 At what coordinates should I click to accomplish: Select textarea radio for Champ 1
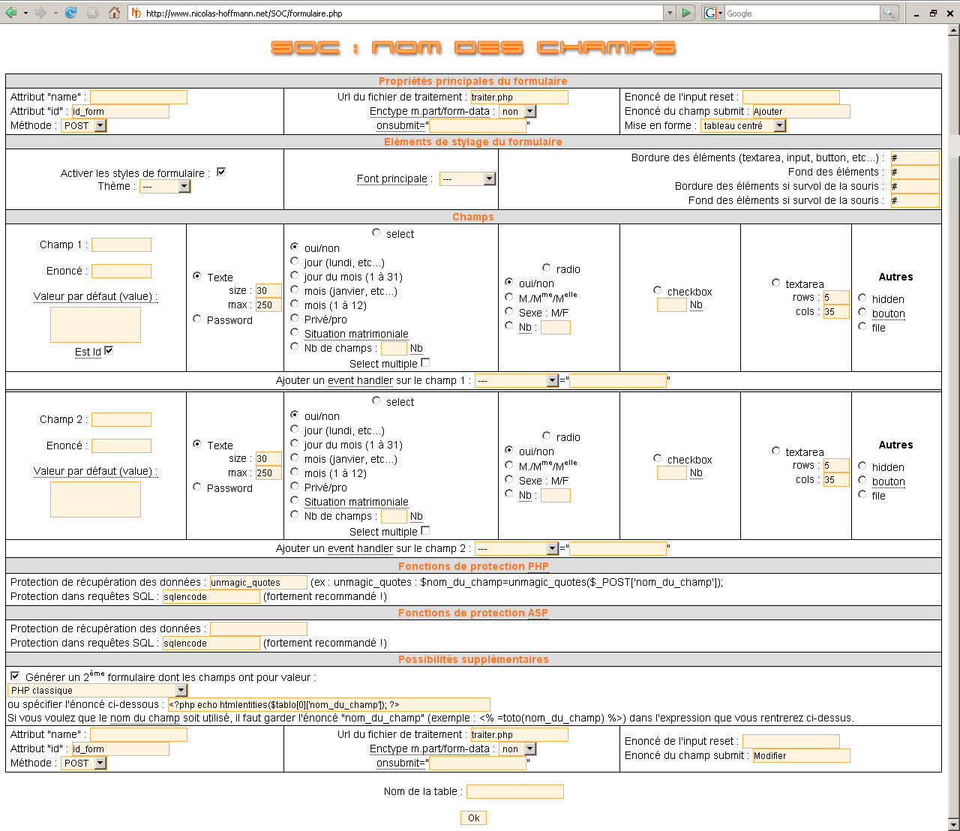coord(776,283)
